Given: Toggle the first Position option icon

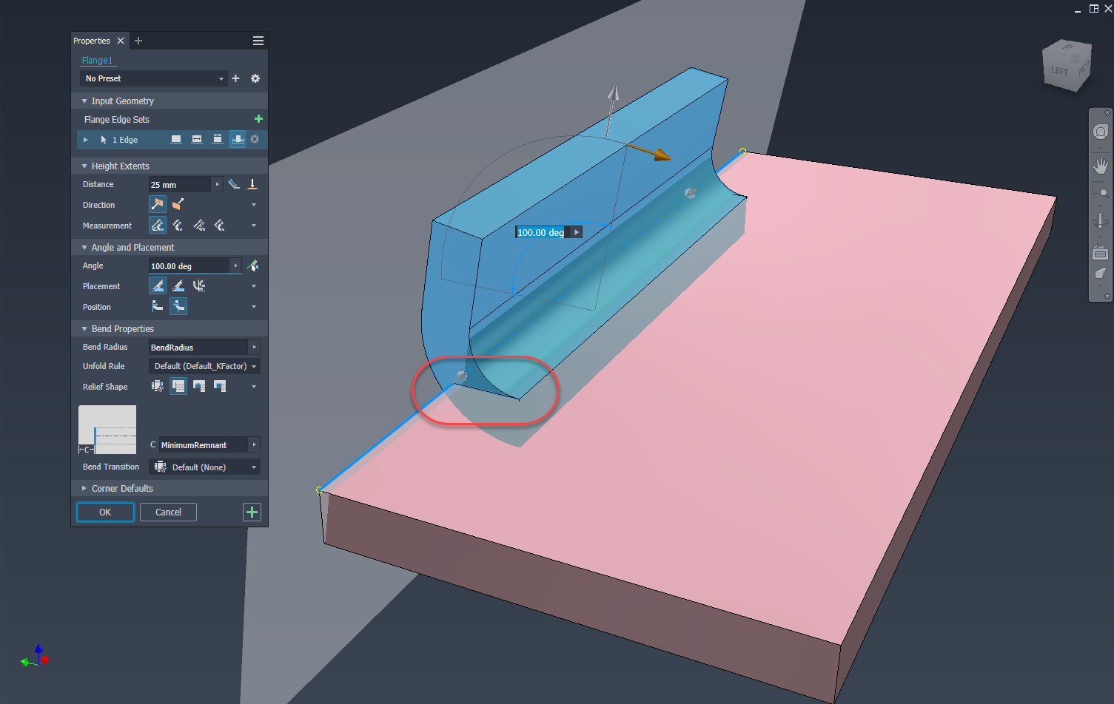Looking at the screenshot, I should tap(156, 305).
